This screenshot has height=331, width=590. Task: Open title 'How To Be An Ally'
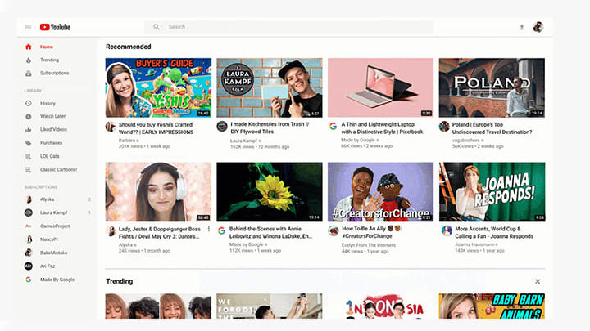[x=372, y=232]
